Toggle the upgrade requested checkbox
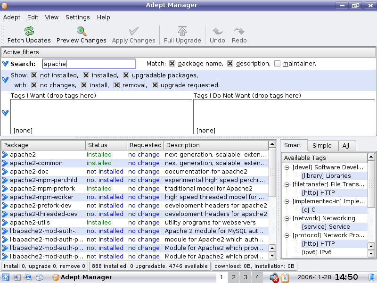The image size is (377, 283). click(155, 85)
